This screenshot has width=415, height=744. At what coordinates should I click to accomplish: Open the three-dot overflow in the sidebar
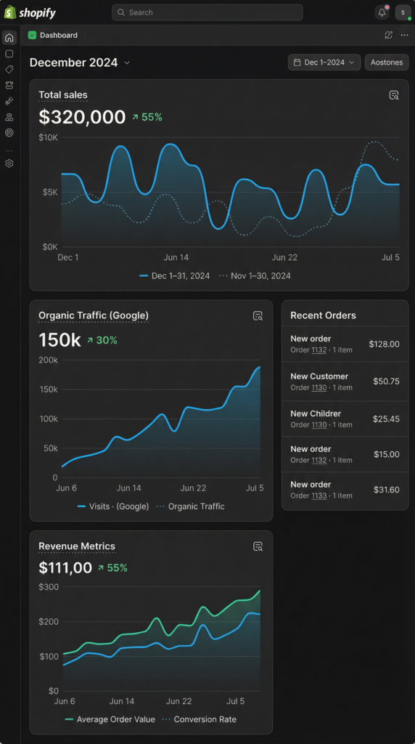[x=9, y=150]
